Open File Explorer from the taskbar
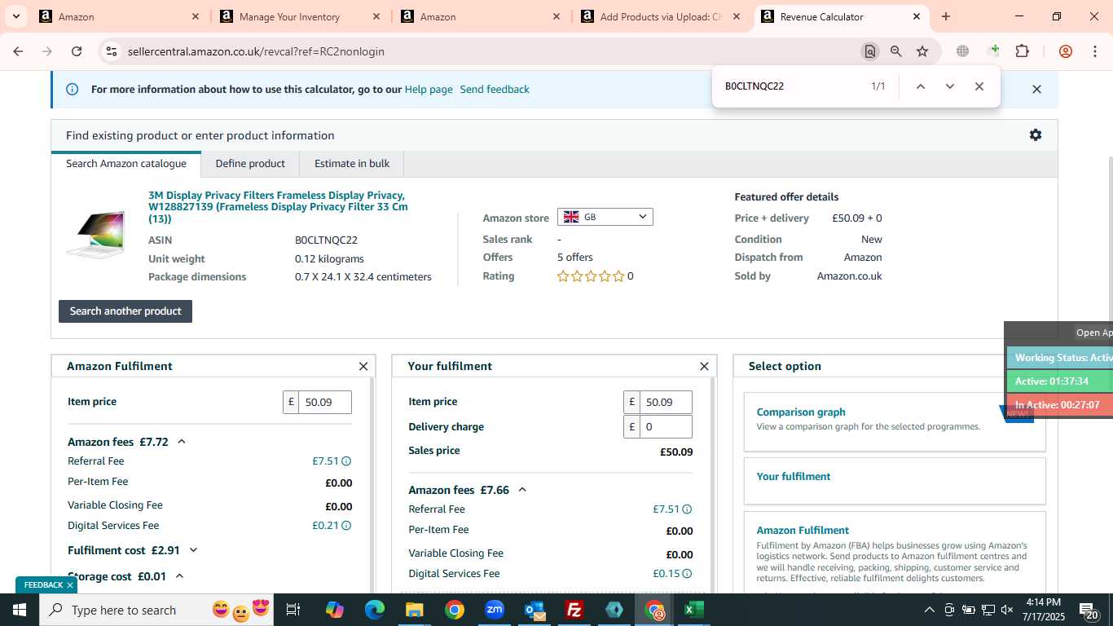 coord(415,610)
